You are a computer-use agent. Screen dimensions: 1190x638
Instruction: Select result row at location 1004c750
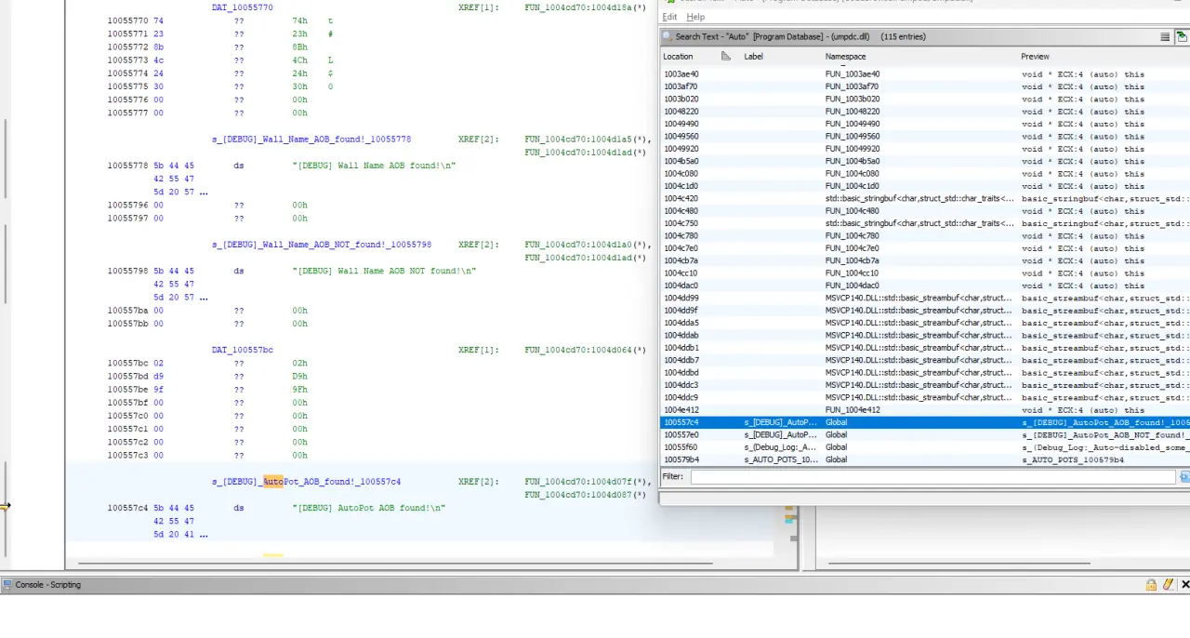tap(925, 223)
